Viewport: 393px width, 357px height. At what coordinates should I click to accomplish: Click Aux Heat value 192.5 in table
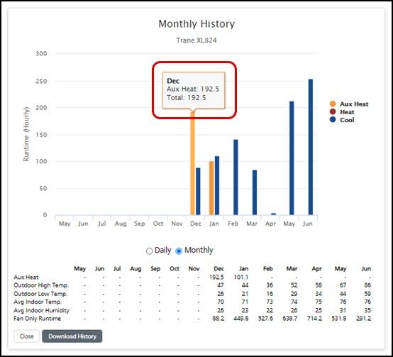216,277
